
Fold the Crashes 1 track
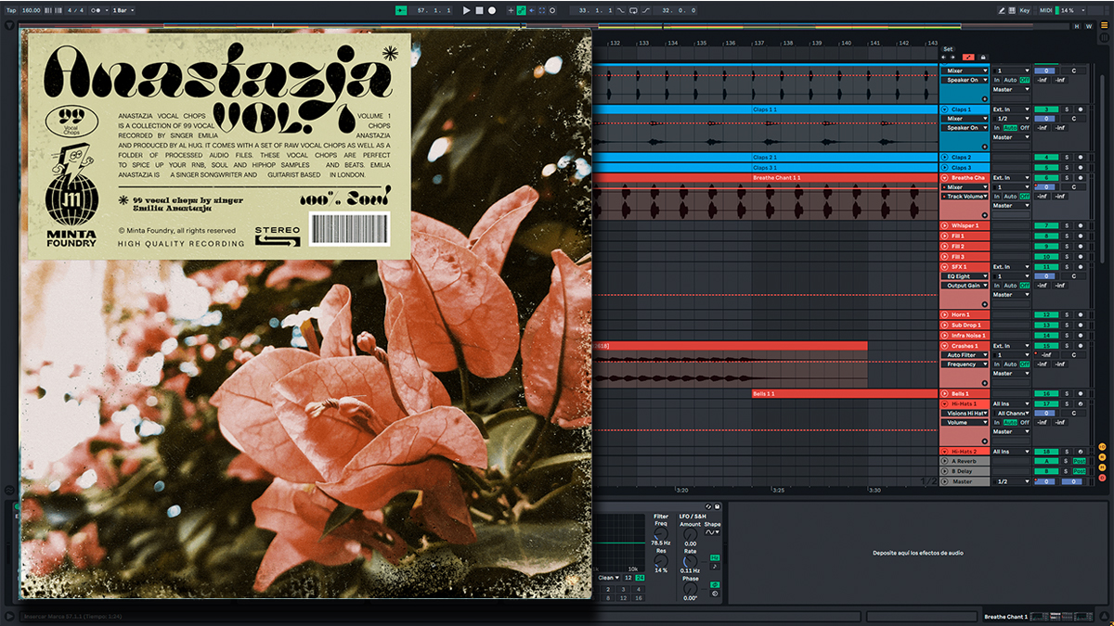click(945, 346)
